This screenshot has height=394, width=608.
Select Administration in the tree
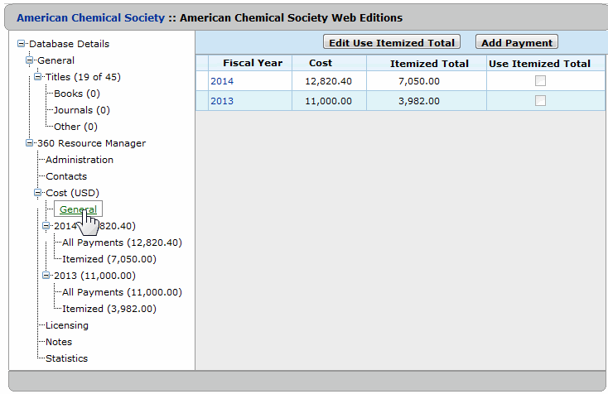[79, 160]
